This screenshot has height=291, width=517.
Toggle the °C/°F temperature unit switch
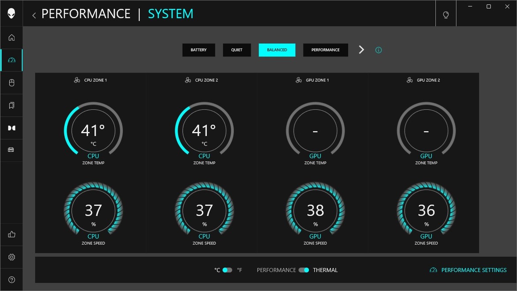pos(227,270)
